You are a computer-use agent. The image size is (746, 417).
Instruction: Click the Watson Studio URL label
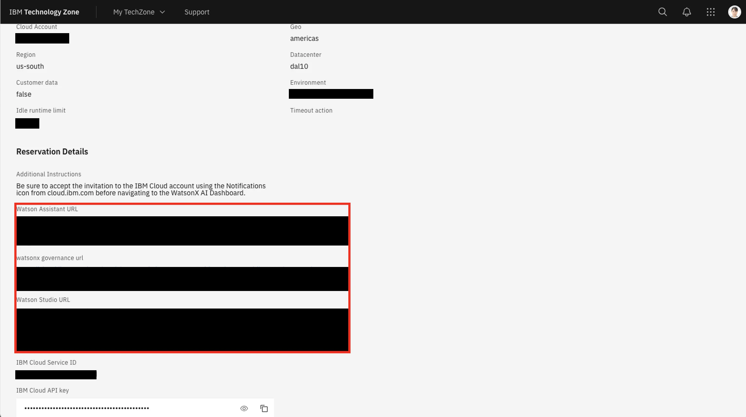click(43, 300)
